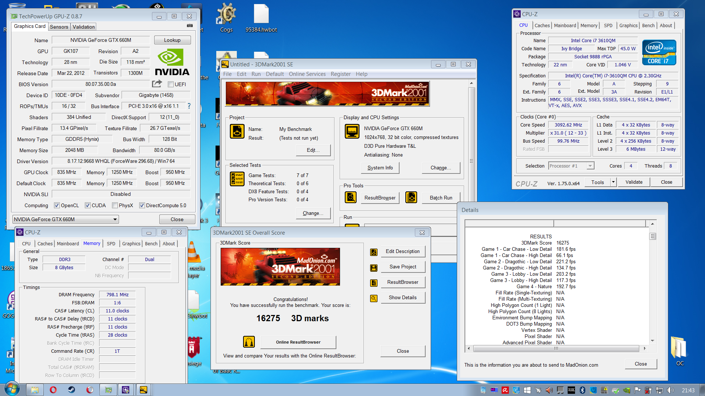Select the 95384.hwbot file on the desktop

click(x=261, y=18)
